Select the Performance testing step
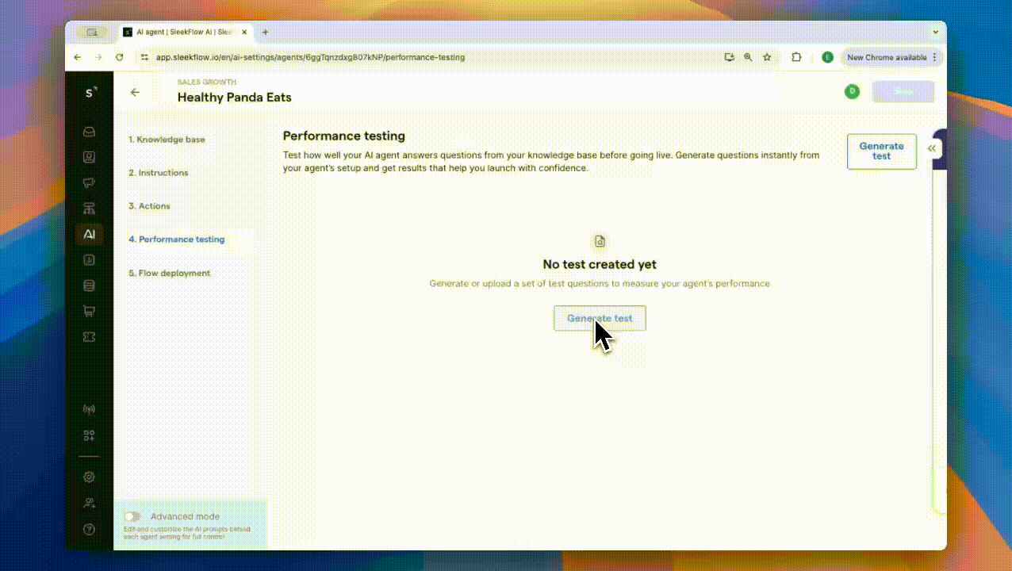 click(x=176, y=239)
